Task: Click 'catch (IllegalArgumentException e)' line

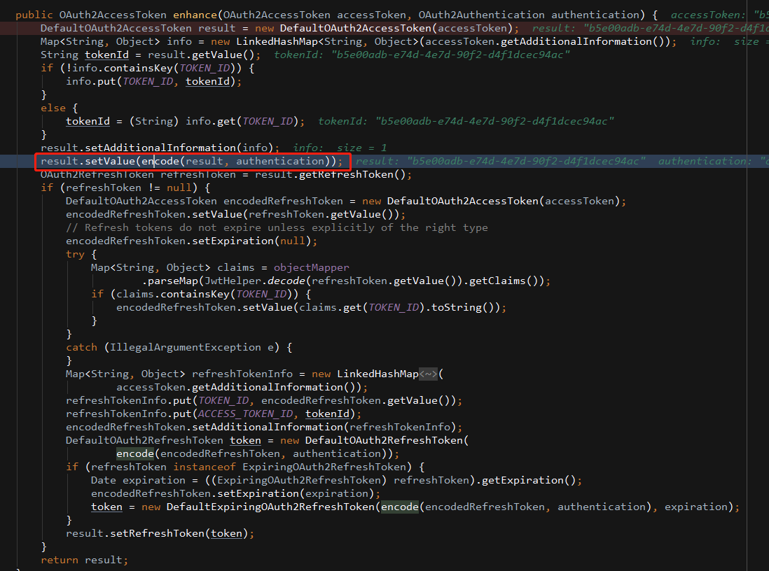Action: coord(179,347)
